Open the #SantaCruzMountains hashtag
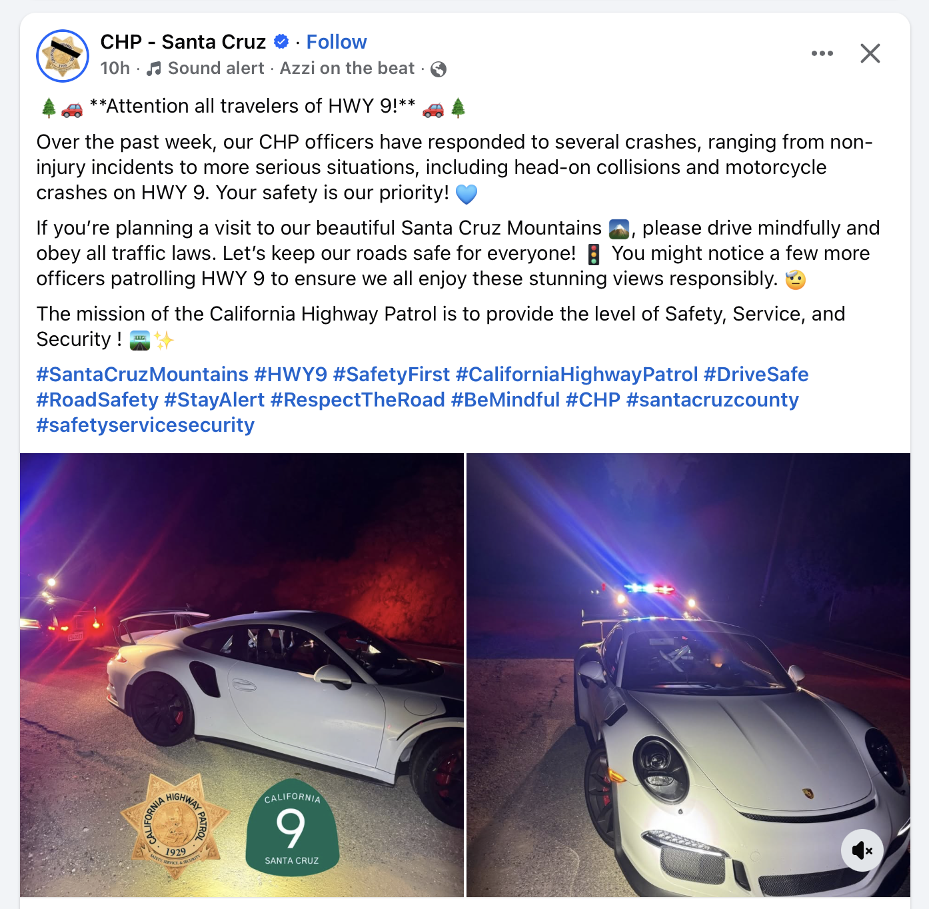 143,375
